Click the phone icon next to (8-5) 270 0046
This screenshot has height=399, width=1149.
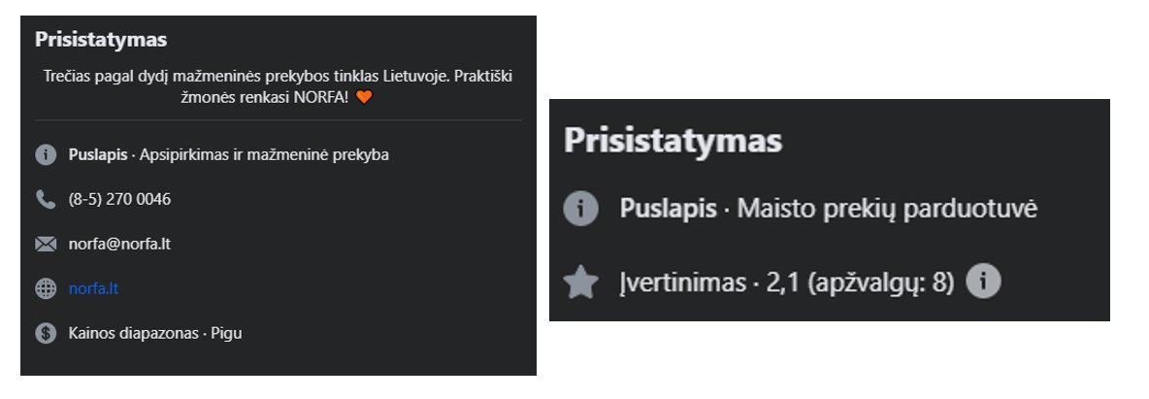coord(46,200)
